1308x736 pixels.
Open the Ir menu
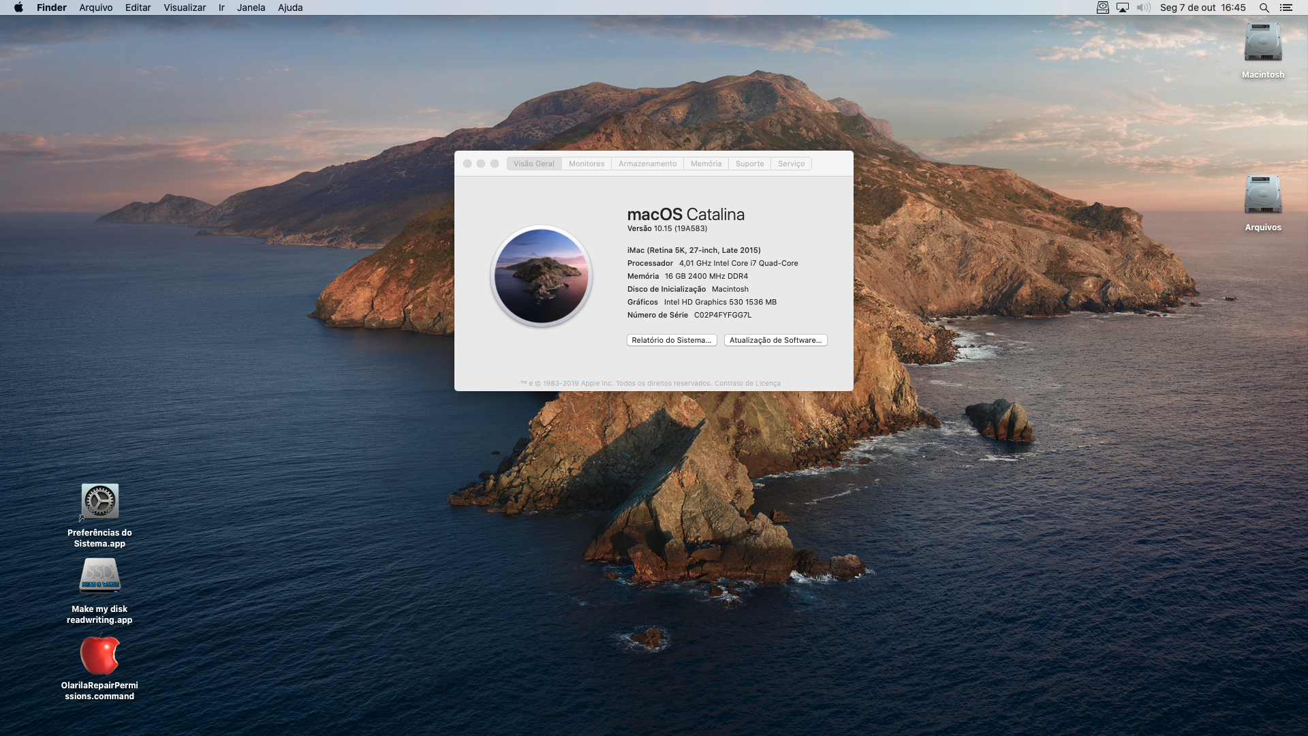(221, 7)
